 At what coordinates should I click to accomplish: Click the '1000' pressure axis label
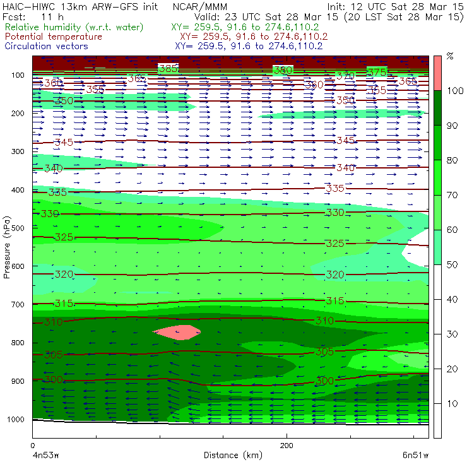[16, 420]
